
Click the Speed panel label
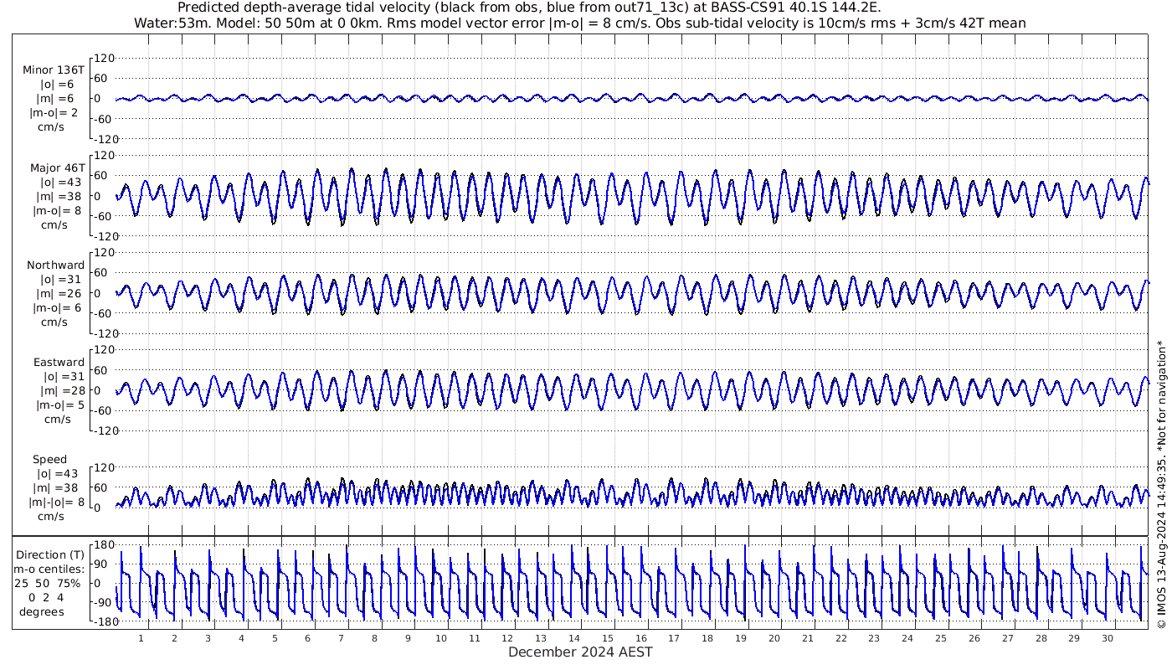point(50,459)
